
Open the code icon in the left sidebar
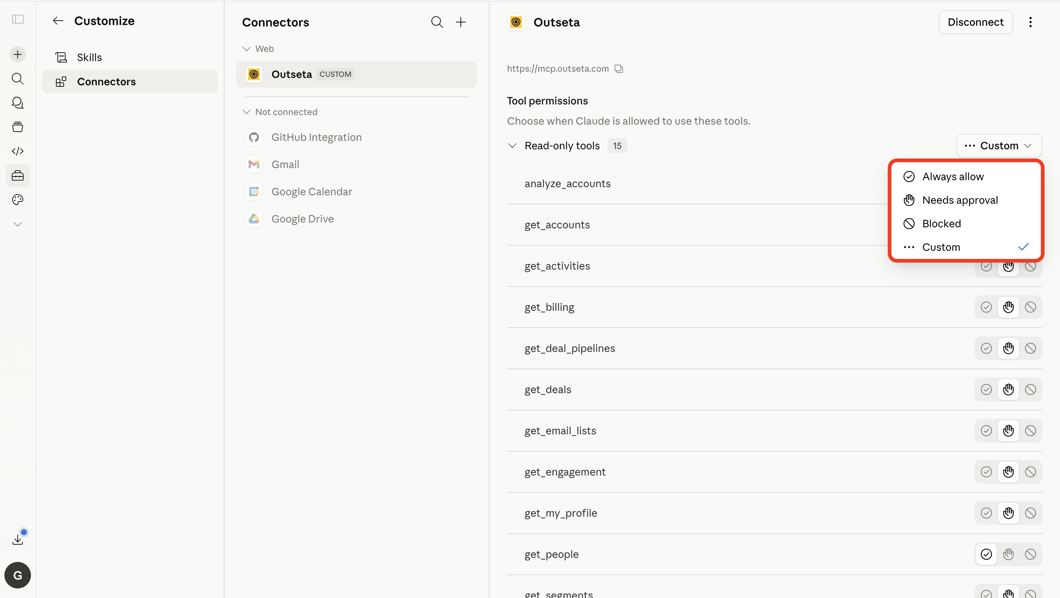pyautogui.click(x=18, y=152)
